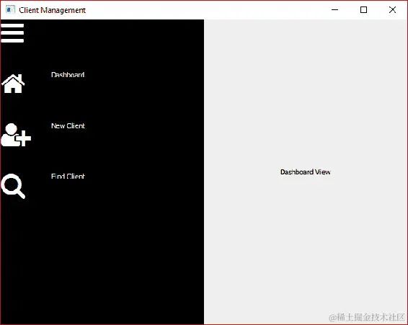Viewport: 408px width, 325px height.
Task: Minimize the Client Management window
Action: (x=335, y=10)
